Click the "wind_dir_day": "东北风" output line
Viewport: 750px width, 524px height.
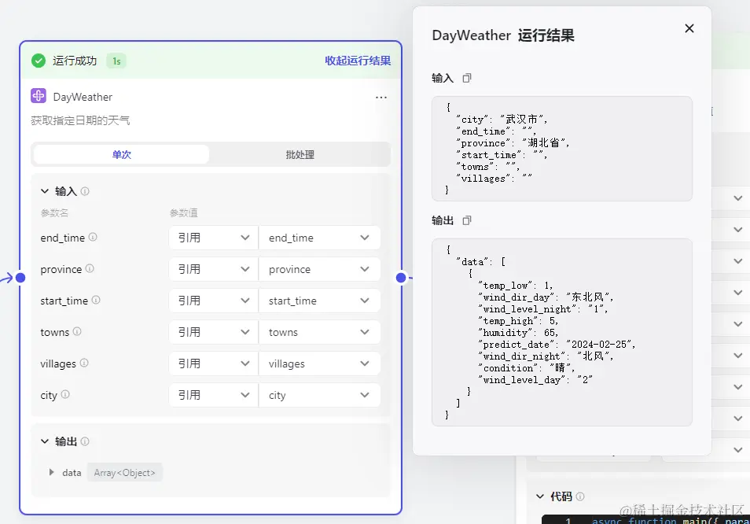tap(546, 297)
